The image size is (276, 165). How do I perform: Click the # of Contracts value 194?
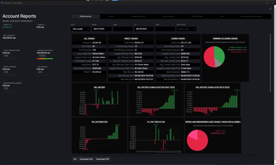click(x=94, y=50)
